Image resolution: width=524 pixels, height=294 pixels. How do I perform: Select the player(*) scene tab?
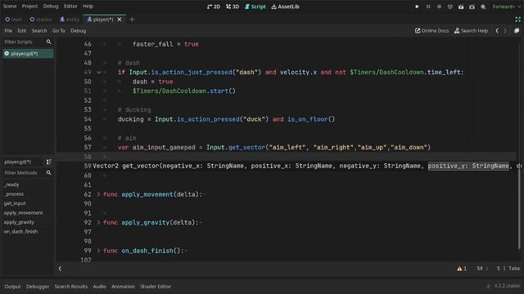pos(100,20)
